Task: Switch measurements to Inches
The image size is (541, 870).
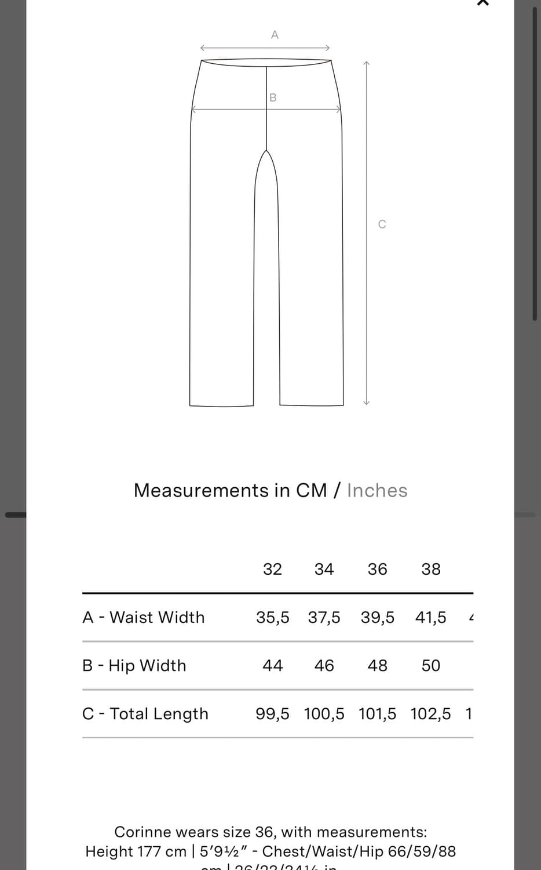Action: point(377,491)
